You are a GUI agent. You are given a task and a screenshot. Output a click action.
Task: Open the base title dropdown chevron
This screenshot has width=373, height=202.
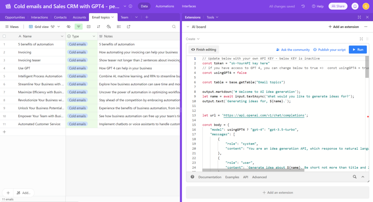[x=125, y=6]
